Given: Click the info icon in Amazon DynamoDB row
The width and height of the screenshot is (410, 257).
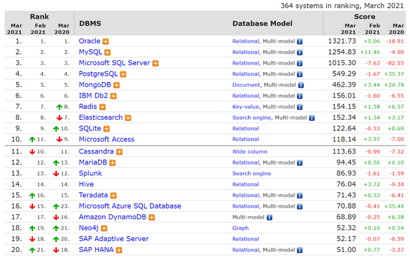Looking at the screenshot, I should click(269, 218).
